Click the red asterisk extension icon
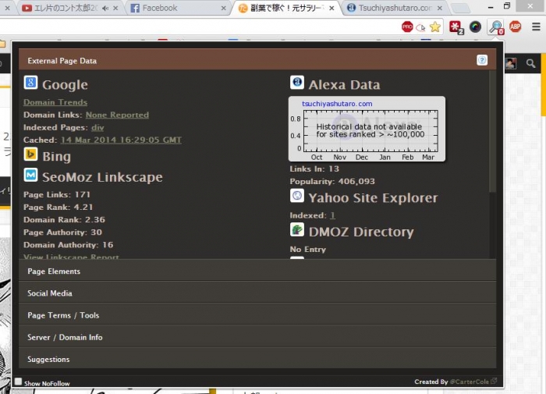The image size is (546, 394). click(456, 27)
